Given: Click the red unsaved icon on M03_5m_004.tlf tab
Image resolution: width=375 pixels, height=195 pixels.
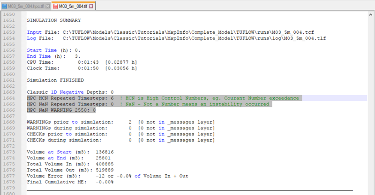Looking at the screenshot, I should click(56, 6).
